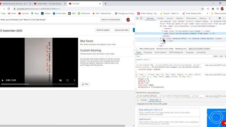Open the YouTube bookmark in bookmarks bar
This screenshot has width=226, height=127.
point(24,13)
